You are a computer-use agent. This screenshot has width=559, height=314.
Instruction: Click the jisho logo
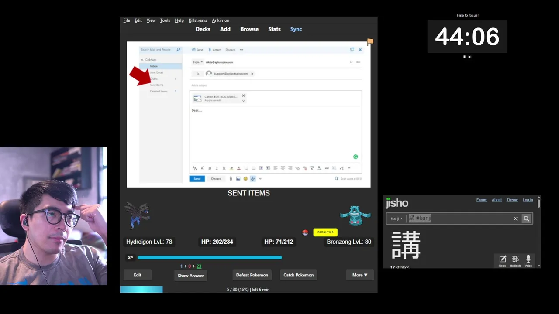tap(397, 203)
